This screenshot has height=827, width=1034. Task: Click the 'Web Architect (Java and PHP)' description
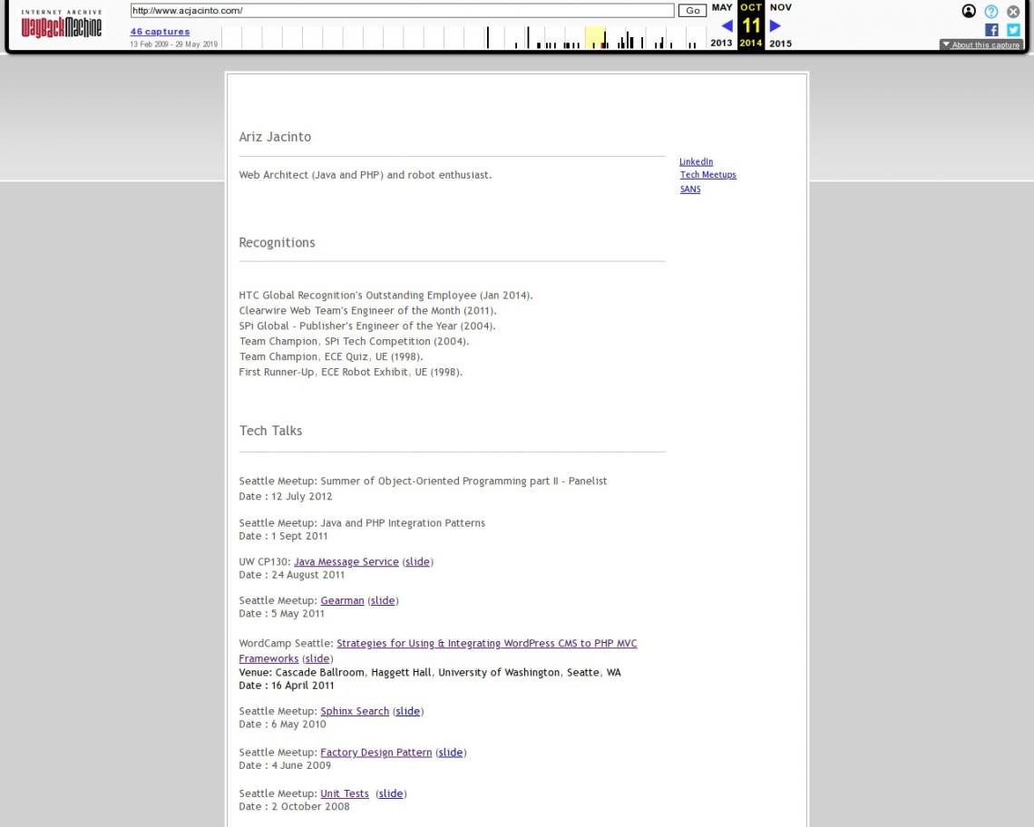pos(366,175)
